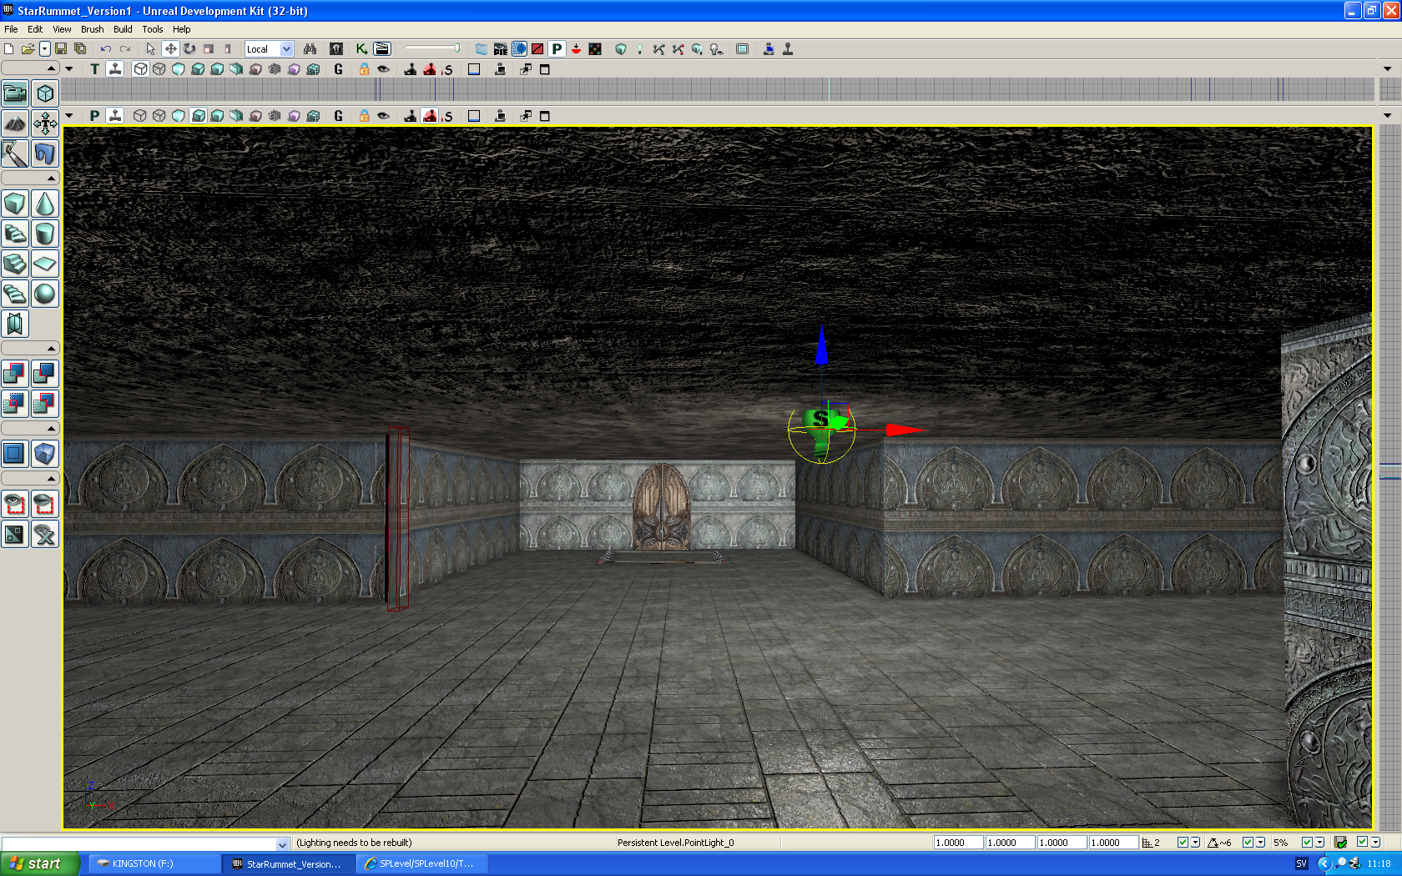Collapse the Brushes section expander
This screenshot has width=1402, height=876.
click(30, 179)
